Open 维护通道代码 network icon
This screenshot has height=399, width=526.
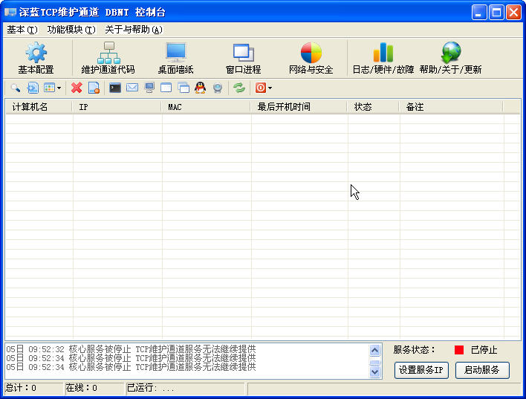108,53
